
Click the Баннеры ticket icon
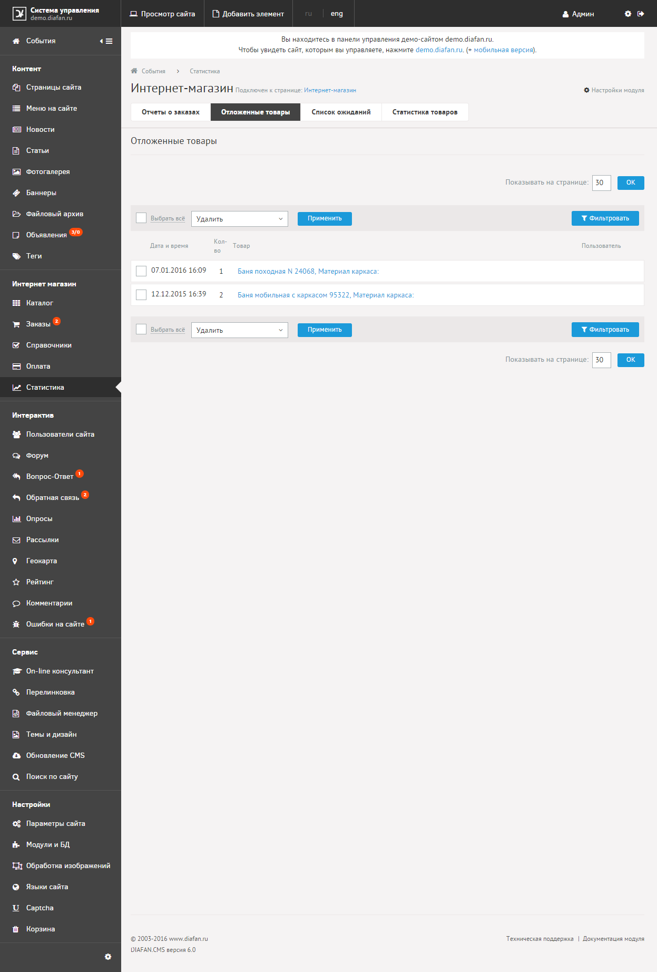(x=16, y=193)
